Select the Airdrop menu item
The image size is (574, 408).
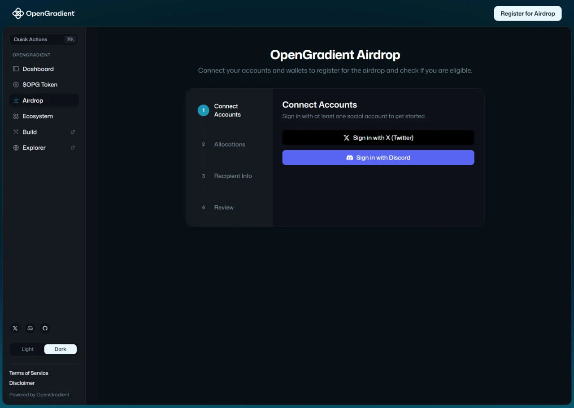click(x=44, y=100)
